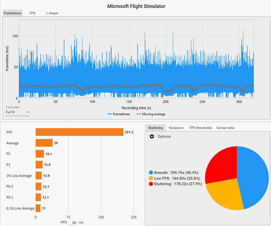Image resolution: width=271 pixels, height=226 pixels.
Task: Click "Stuttering: 178.22s (27.9%)" text
Action: coord(178,184)
